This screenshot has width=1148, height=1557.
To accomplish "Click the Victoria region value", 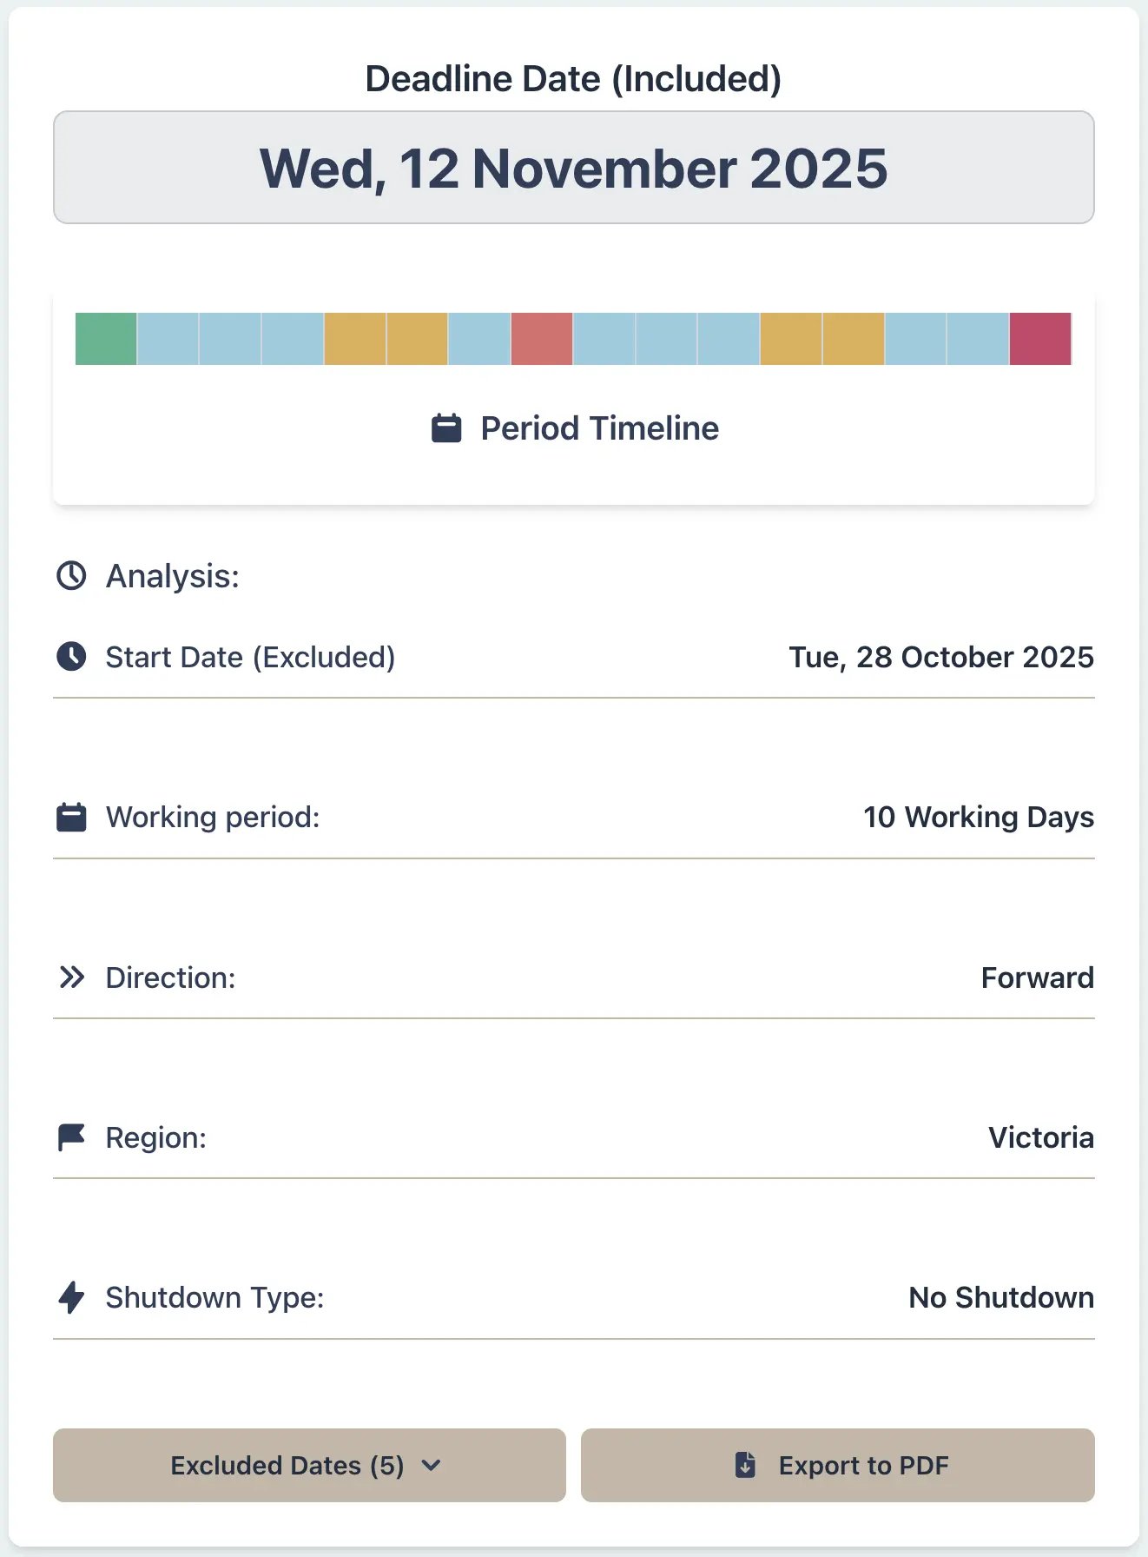I will pos(1040,1137).
